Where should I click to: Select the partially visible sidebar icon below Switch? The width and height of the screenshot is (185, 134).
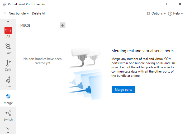[x=8, y=129]
